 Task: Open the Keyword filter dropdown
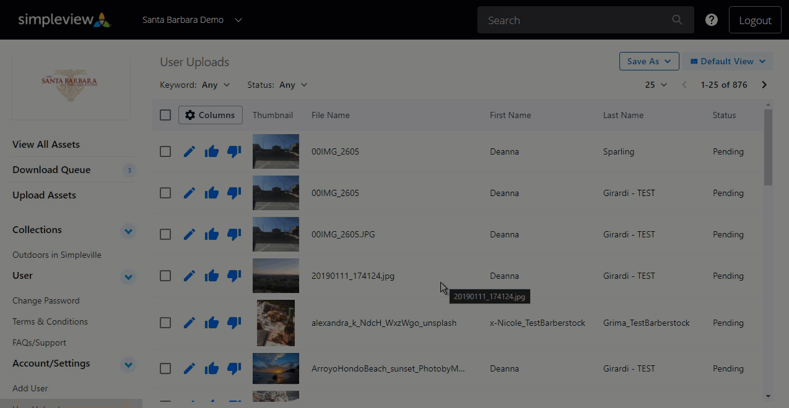195,85
